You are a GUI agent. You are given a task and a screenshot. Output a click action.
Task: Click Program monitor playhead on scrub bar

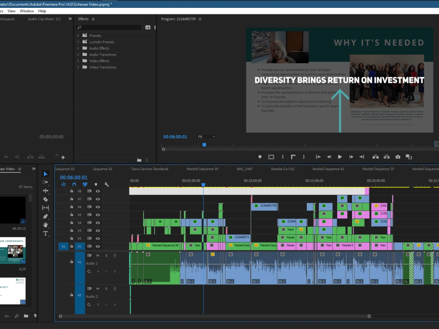coord(205,145)
